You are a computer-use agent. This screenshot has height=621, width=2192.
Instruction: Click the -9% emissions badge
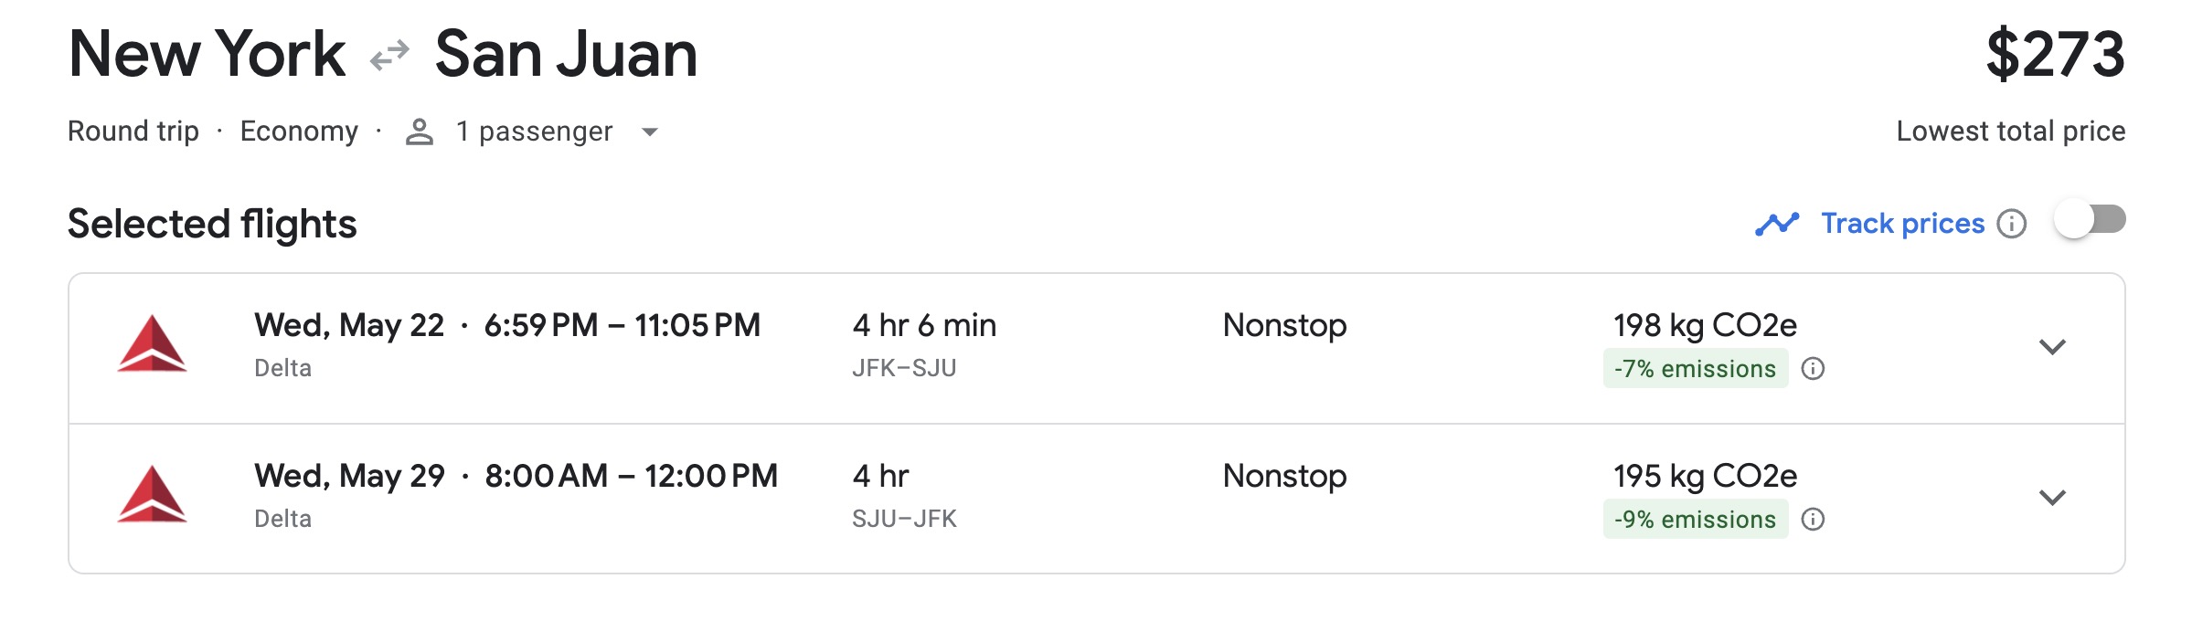[1696, 520]
